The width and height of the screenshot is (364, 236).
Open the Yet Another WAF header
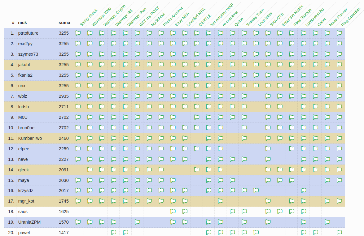point(222,15)
